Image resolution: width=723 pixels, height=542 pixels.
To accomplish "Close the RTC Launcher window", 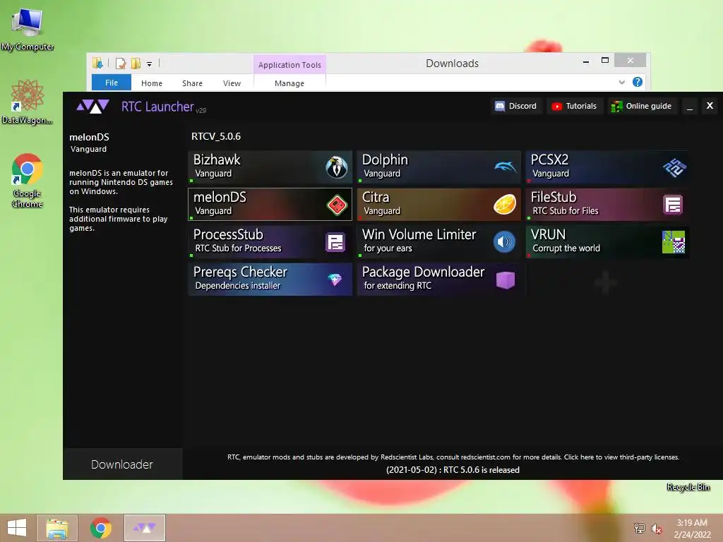I will 710,106.
